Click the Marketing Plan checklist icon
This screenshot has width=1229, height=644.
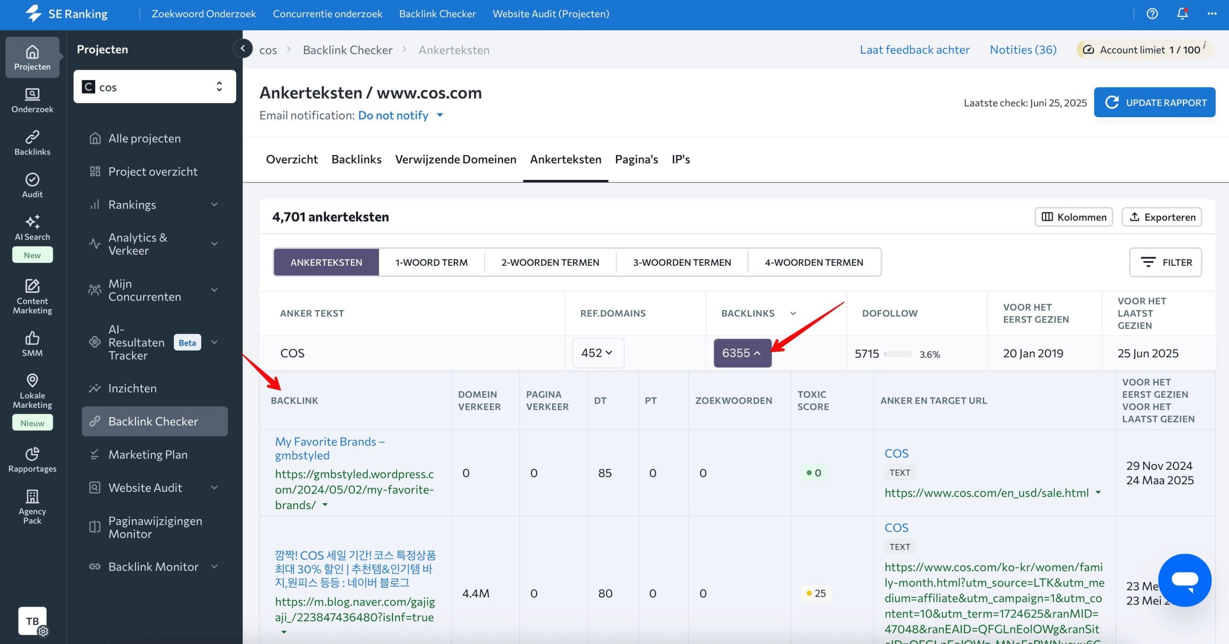pos(95,454)
